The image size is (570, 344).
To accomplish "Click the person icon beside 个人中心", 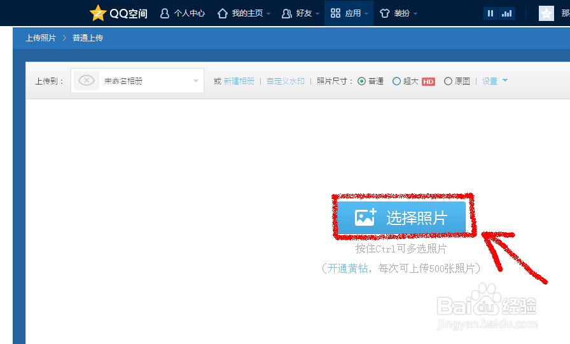I will pyautogui.click(x=165, y=13).
